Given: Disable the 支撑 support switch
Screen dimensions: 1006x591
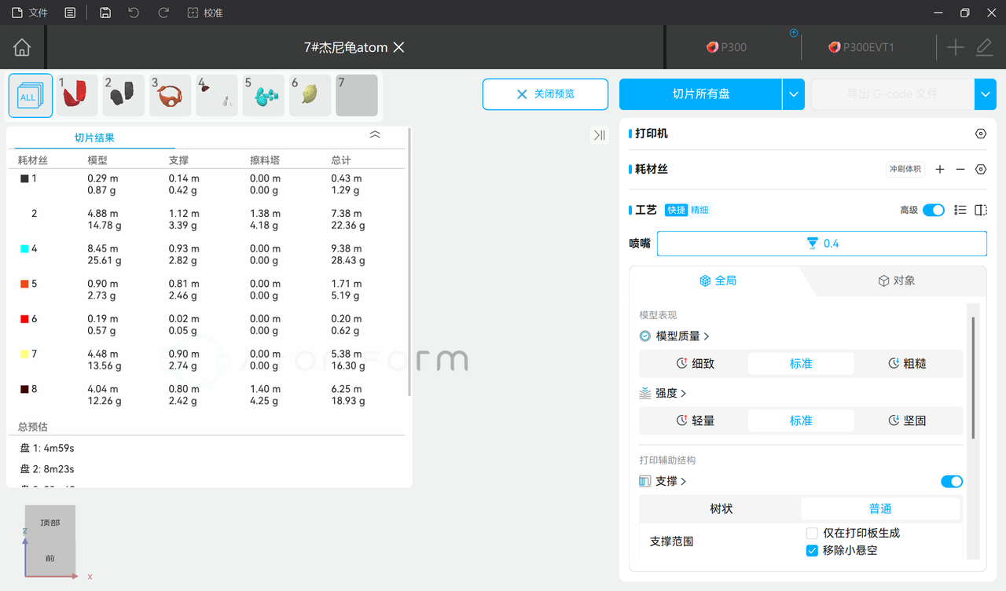Looking at the screenshot, I should 952,481.
